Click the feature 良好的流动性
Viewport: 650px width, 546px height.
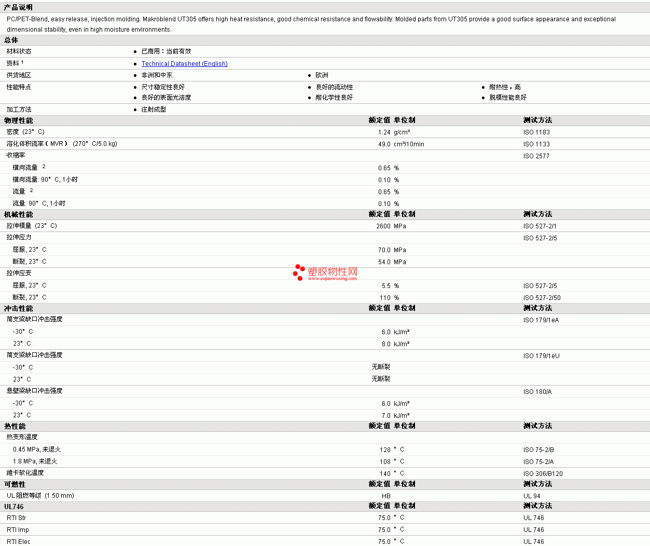point(334,87)
